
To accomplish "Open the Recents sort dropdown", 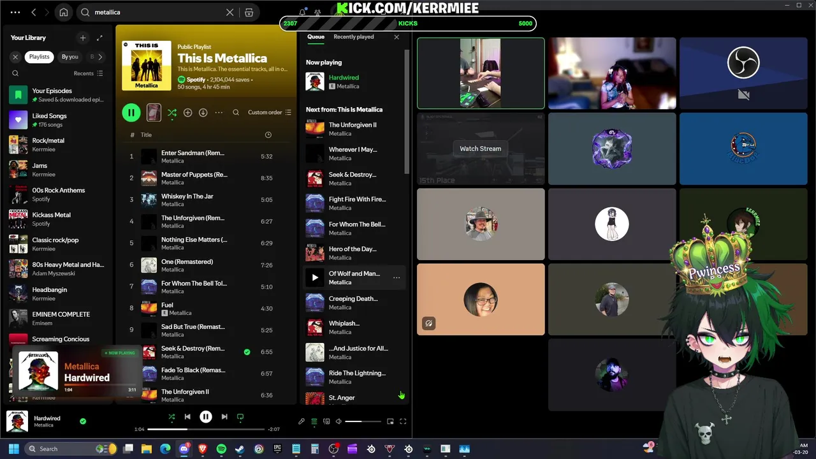I will pos(88,73).
